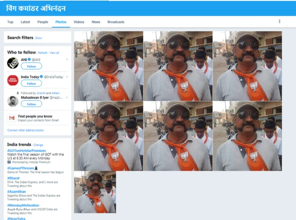Open the Videos tab
This screenshot has height=220, width=296.
pyautogui.click(x=79, y=22)
